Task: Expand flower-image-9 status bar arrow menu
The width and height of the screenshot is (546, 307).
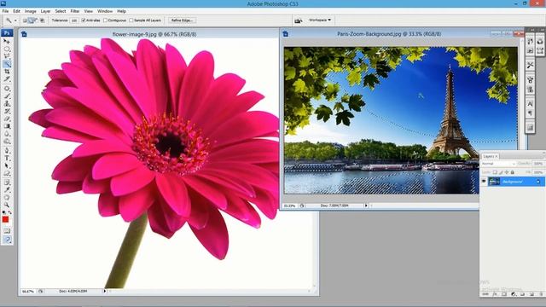Action: tap(104, 291)
